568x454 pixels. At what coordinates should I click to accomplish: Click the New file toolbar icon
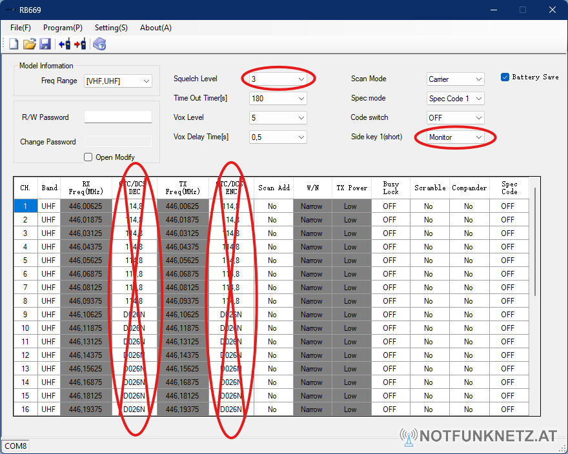pos(14,44)
